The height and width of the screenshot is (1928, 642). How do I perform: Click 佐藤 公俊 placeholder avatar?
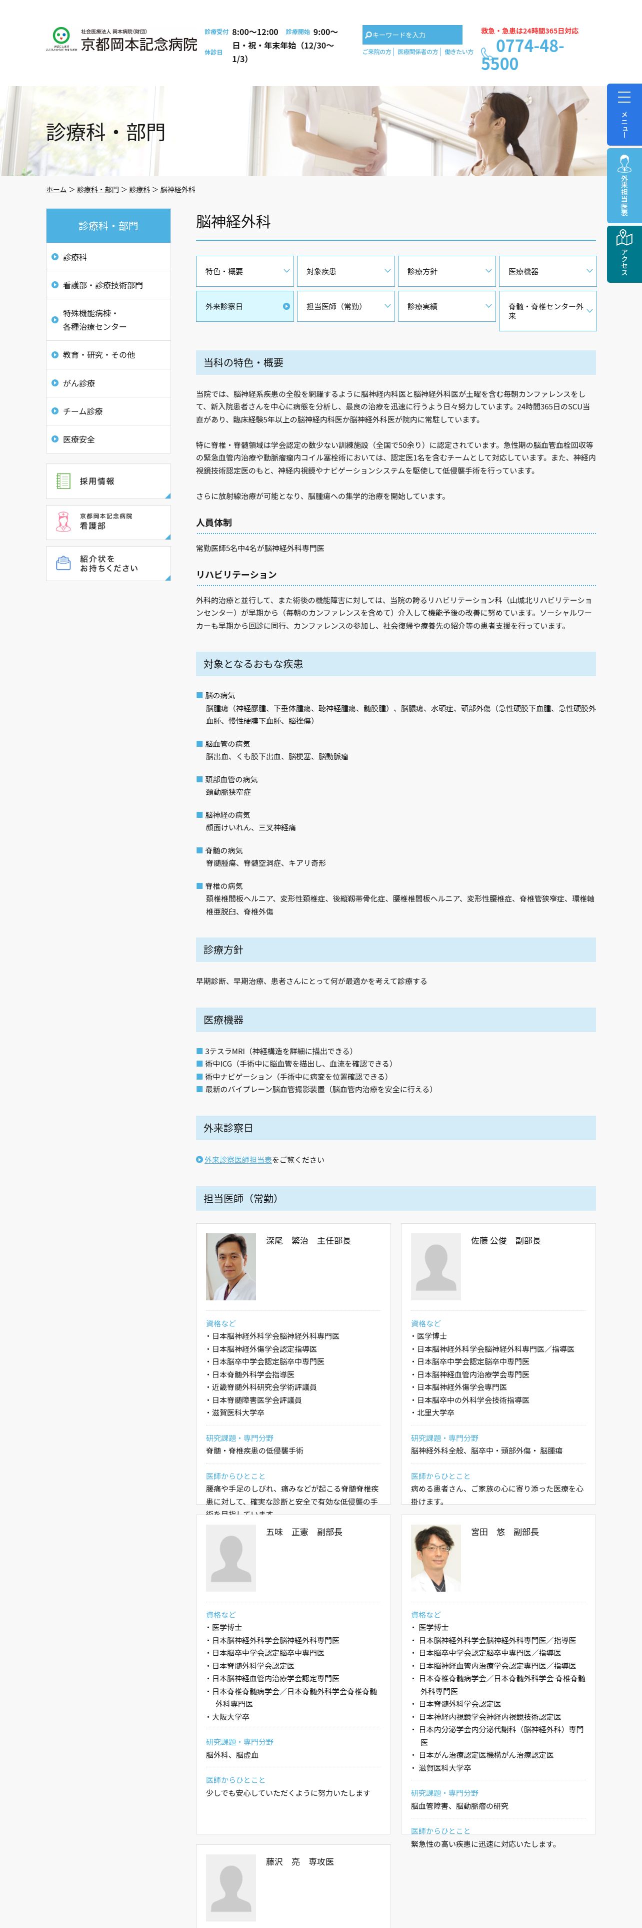click(x=435, y=1266)
